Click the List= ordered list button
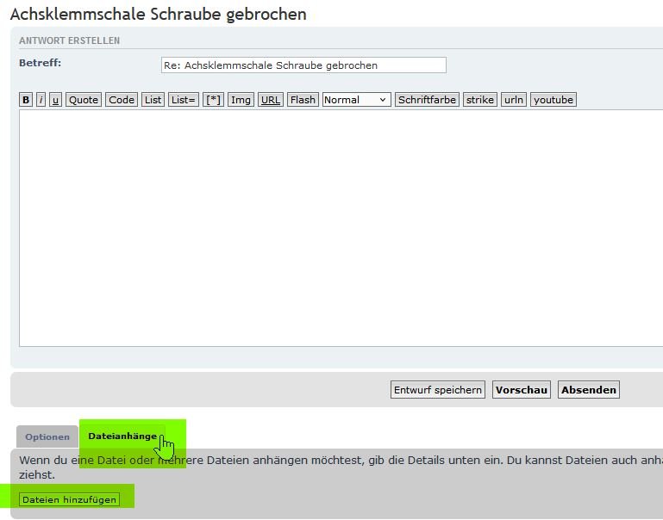The width and height of the screenshot is (663, 520). click(184, 100)
